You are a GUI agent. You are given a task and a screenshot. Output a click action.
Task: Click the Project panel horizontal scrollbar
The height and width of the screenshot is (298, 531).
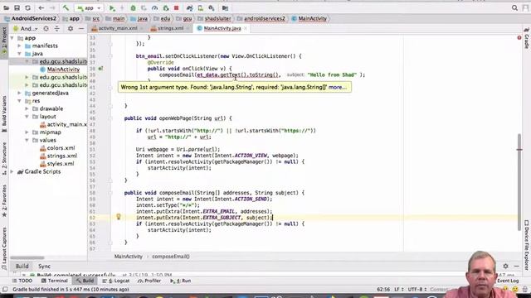[x=27, y=257]
